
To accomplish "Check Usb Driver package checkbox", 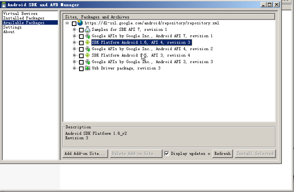I will tap(81, 68).
